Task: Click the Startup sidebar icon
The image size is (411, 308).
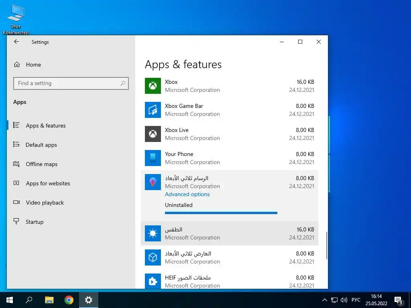Action: point(16,221)
